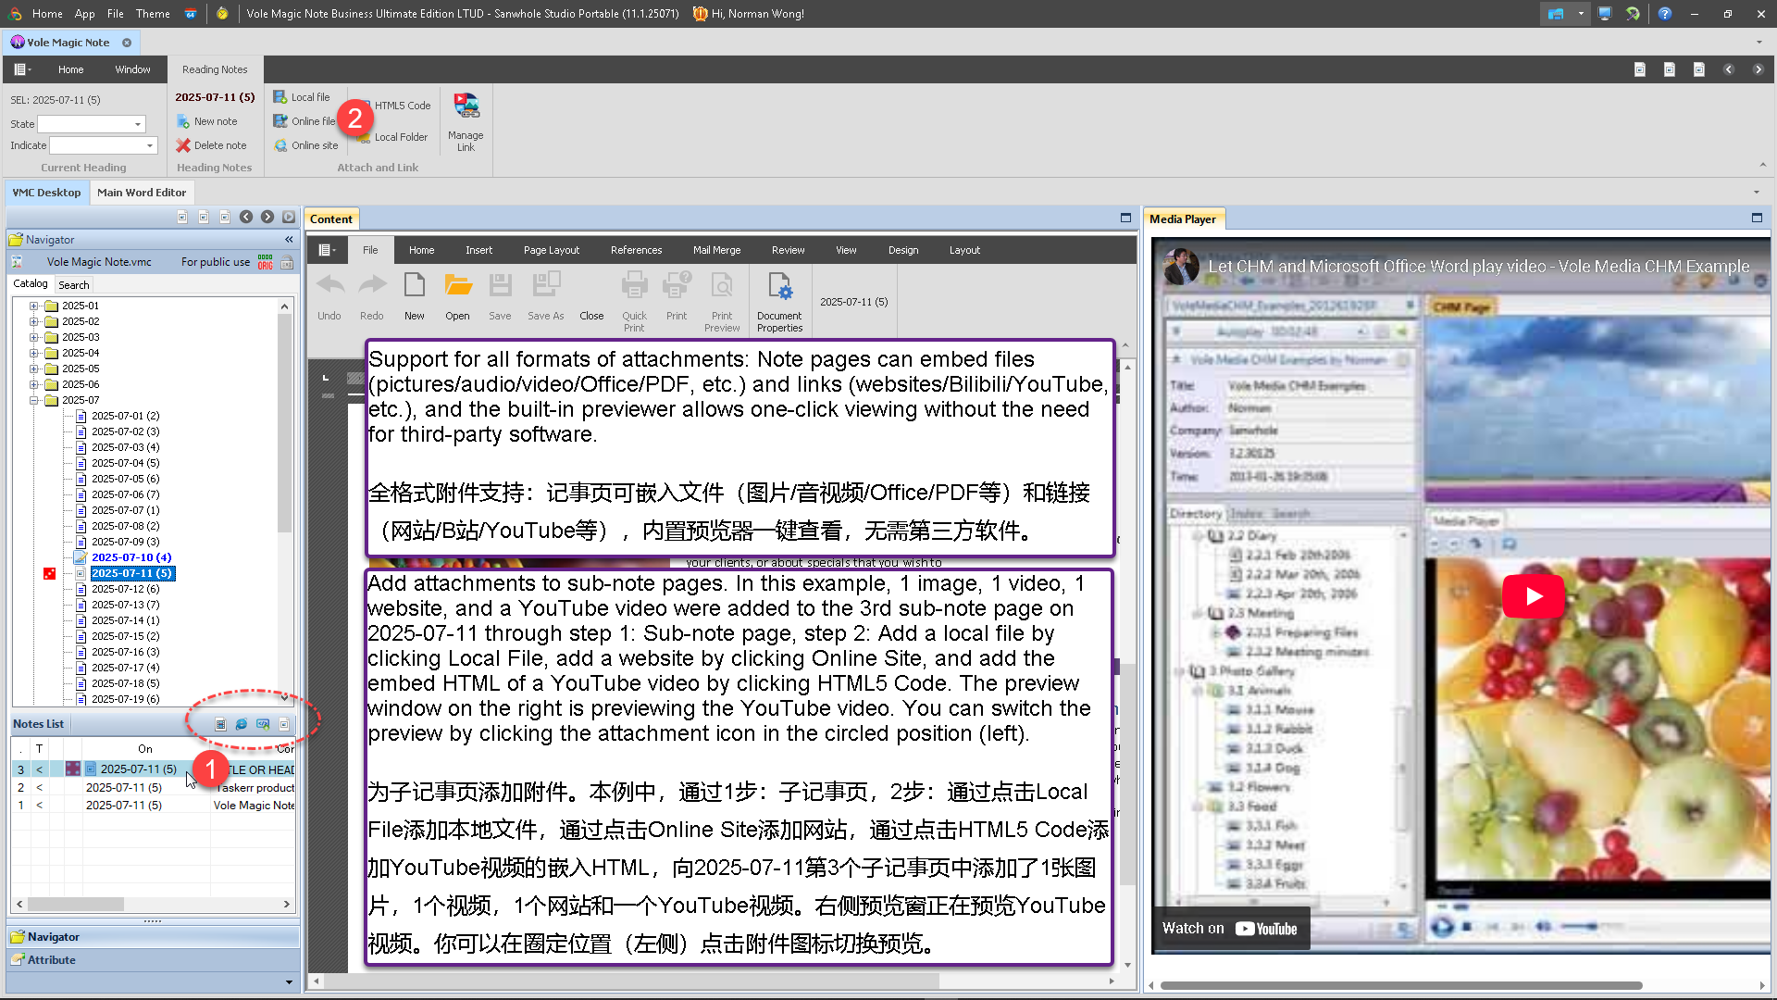Collapse the 2025-07 folder

click(x=34, y=400)
